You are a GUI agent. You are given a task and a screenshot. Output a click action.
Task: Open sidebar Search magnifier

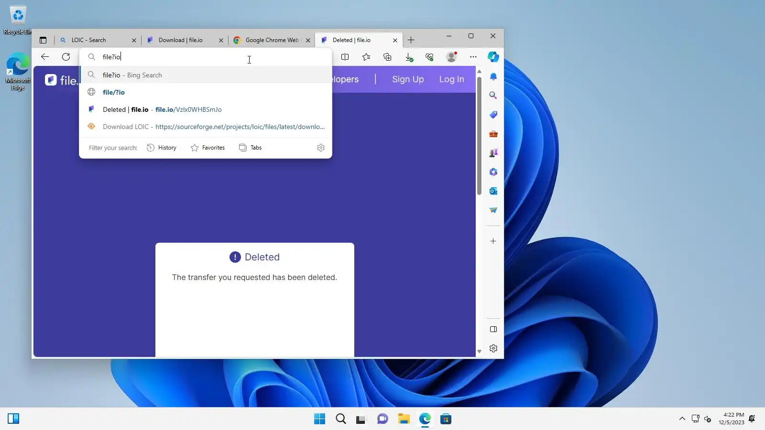(x=493, y=96)
